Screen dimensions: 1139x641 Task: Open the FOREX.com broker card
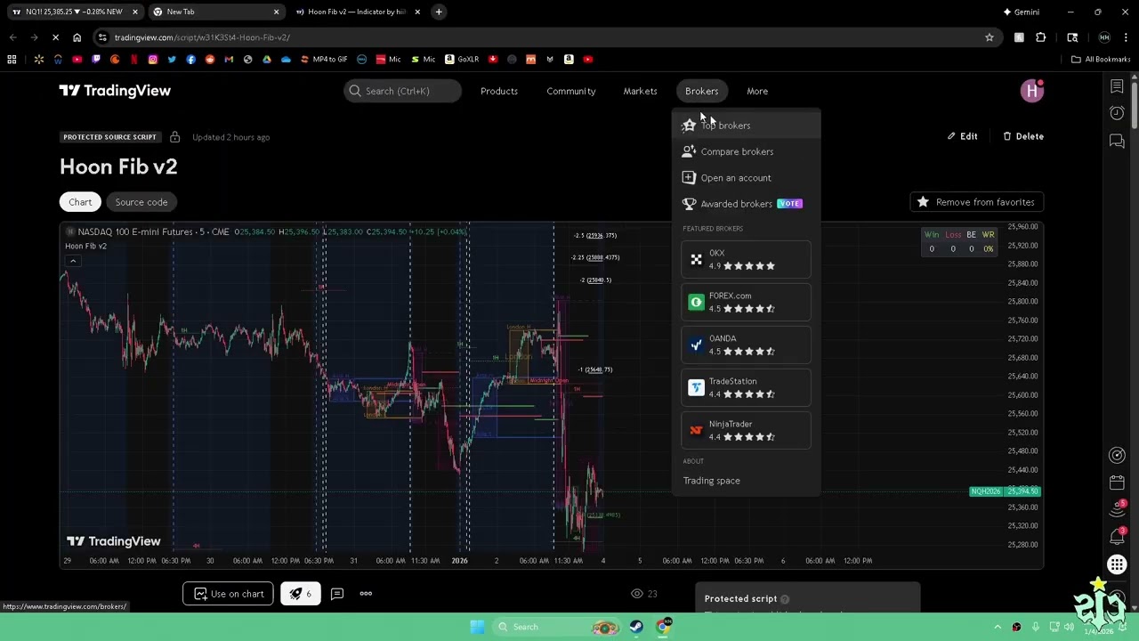(746, 302)
